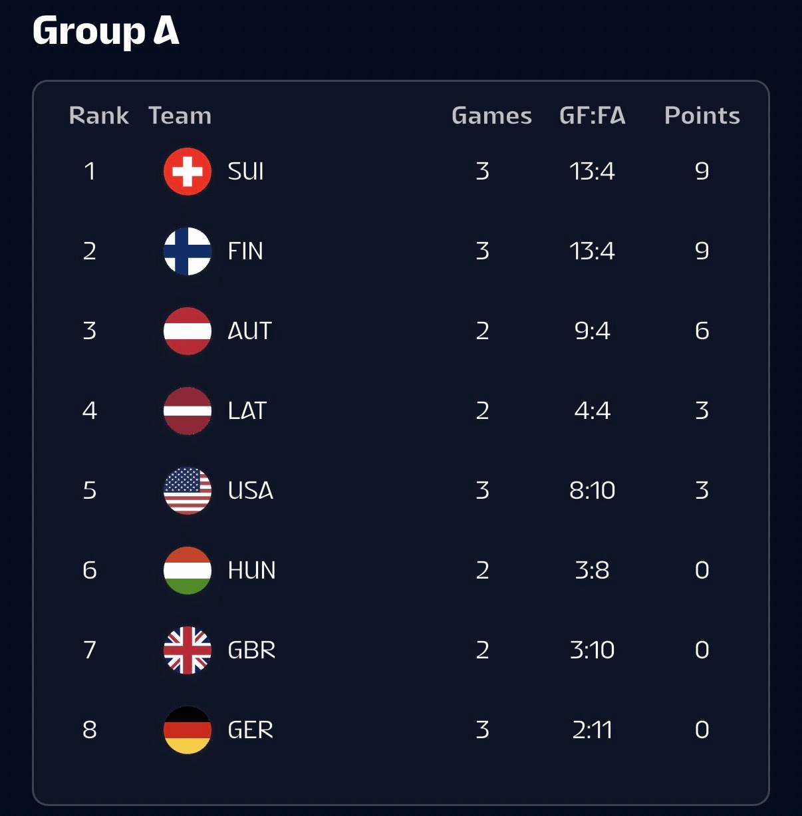Select USA's 8:10 goal difference
The image size is (802, 816).
click(x=593, y=491)
